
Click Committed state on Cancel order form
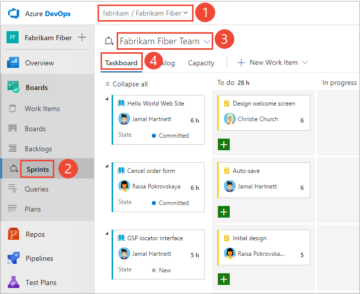pos(170,203)
